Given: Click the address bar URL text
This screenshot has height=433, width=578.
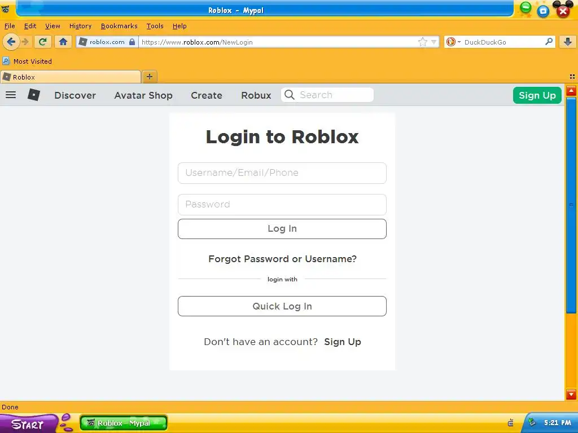Looking at the screenshot, I should (x=197, y=42).
